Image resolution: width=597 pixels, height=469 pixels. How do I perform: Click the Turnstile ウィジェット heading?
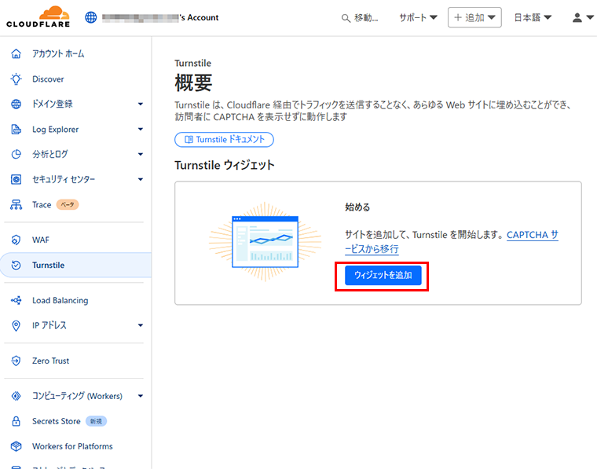225,165
